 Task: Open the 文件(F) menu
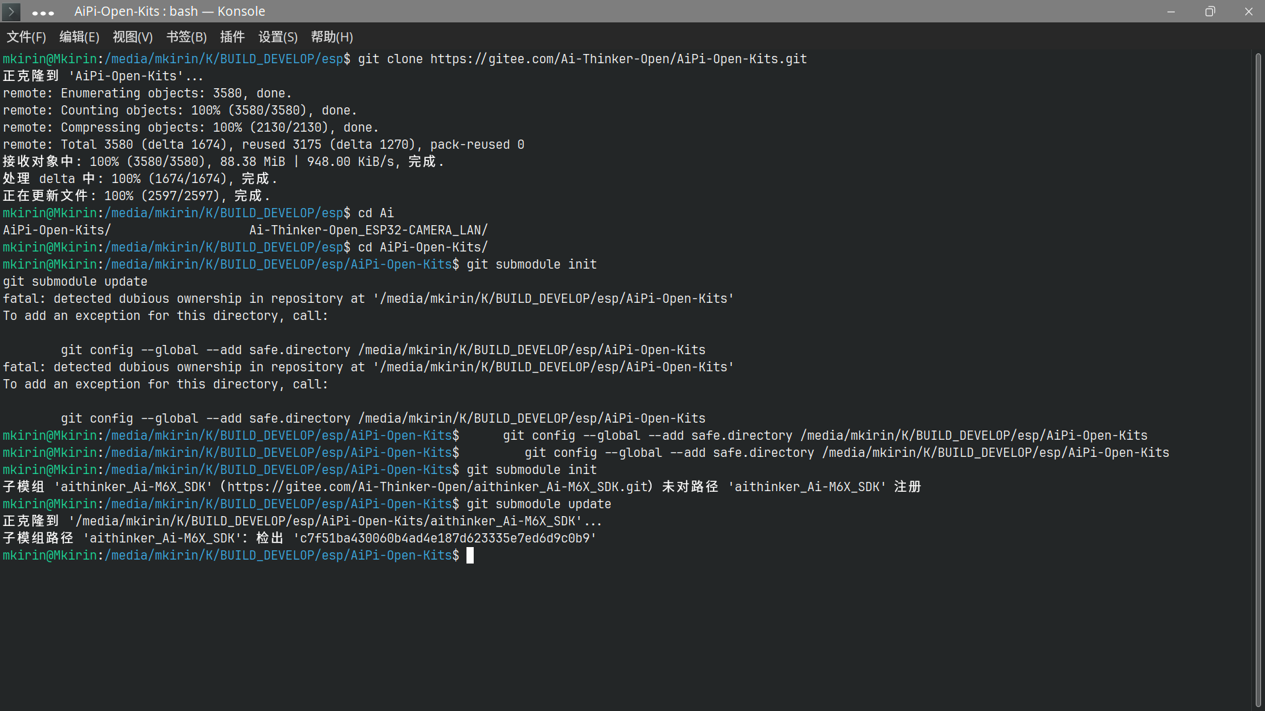(26, 37)
